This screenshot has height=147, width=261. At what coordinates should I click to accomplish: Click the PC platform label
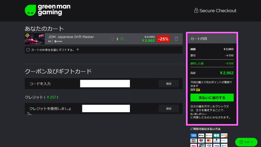pyautogui.click(x=49, y=41)
